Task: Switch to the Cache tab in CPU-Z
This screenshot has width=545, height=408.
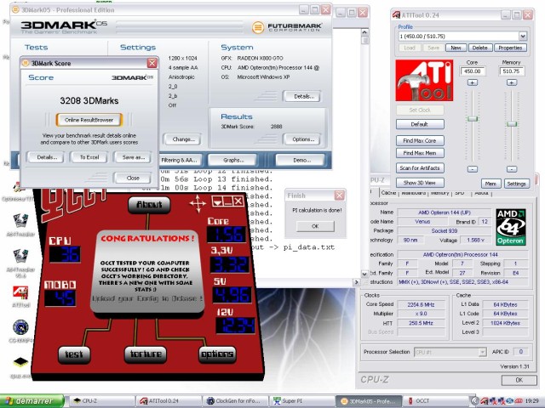Action: 388,193
